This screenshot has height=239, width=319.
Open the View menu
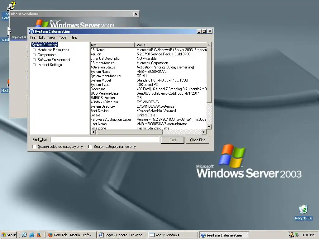[x=52, y=37]
